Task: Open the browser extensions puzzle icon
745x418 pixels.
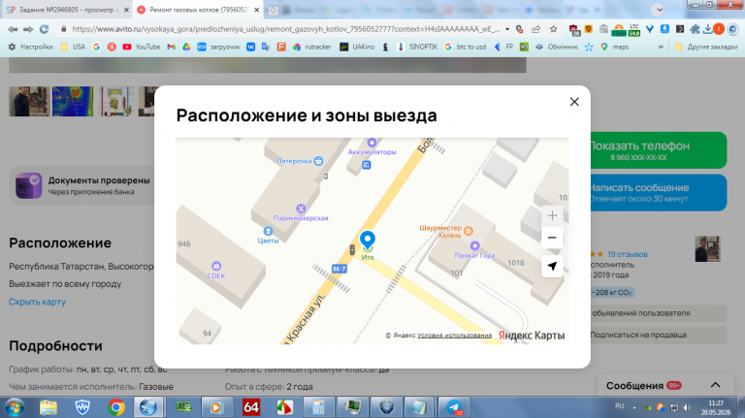Action: pyautogui.click(x=696, y=29)
